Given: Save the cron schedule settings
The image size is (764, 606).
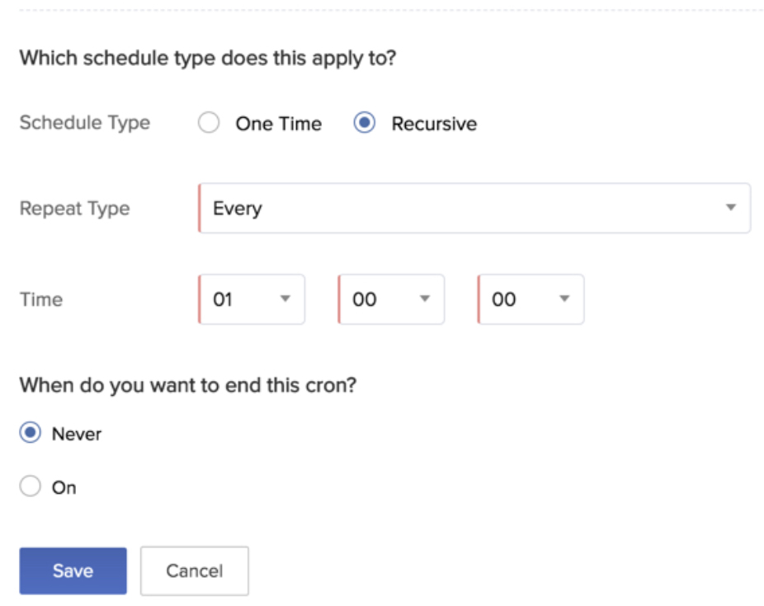Looking at the screenshot, I should 73,570.
